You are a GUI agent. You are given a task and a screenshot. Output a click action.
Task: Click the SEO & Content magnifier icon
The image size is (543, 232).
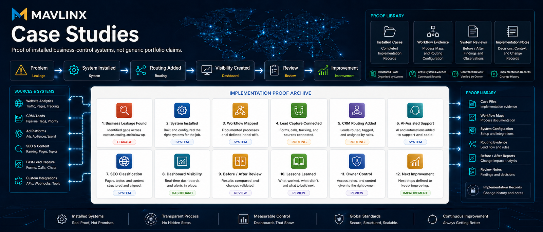click(19, 149)
